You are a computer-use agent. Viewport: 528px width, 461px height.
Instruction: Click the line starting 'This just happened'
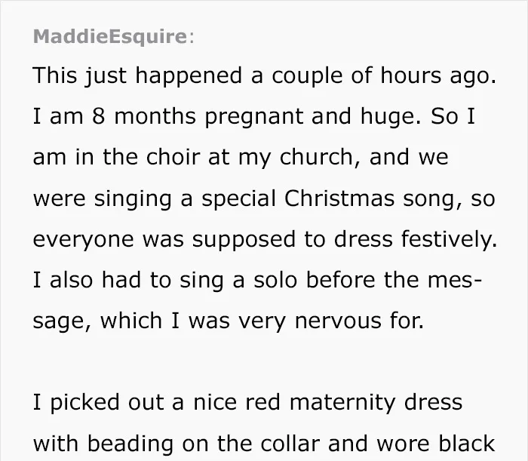(264, 75)
